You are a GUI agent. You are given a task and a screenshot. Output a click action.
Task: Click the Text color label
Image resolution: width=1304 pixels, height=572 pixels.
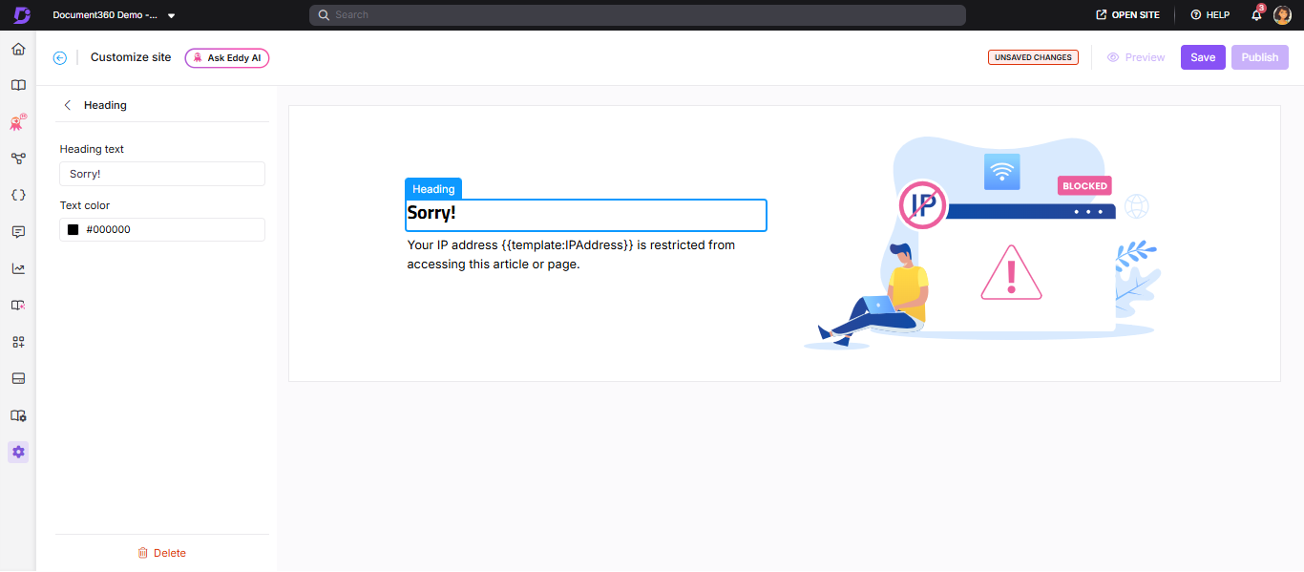click(85, 205)
